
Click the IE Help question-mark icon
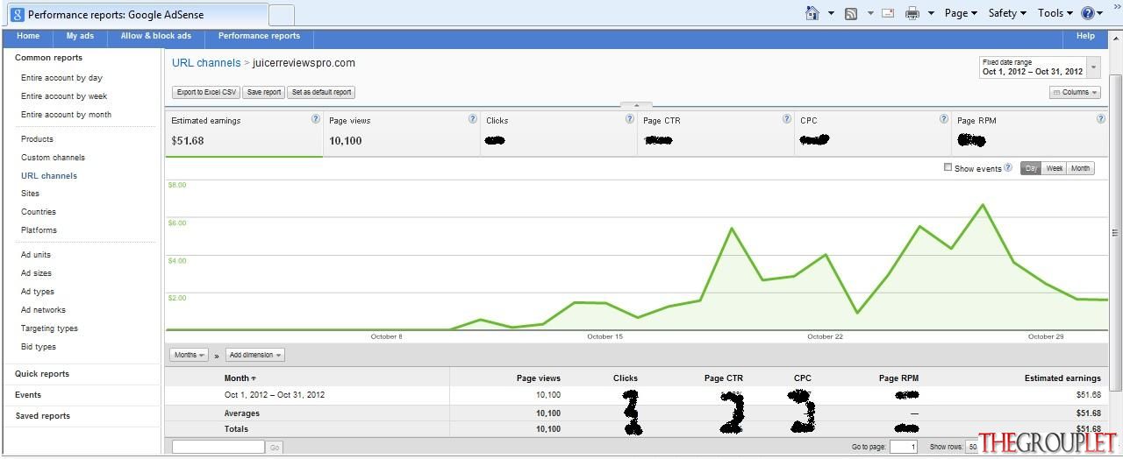(1088, 13)
